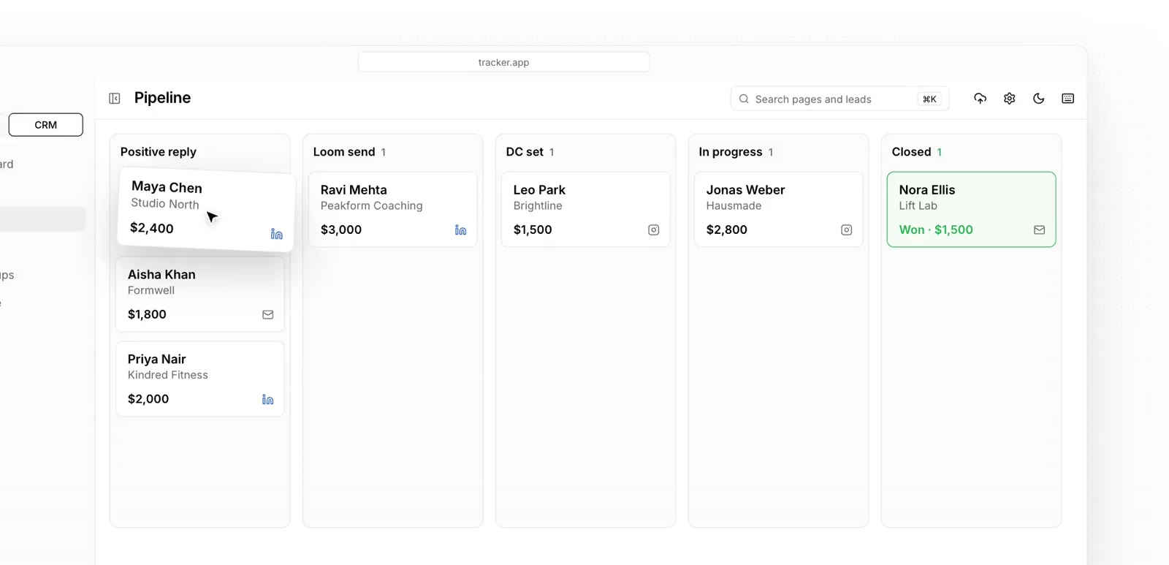
Task: Select the Maya Chen lead name
Action: tap(167, 188)
